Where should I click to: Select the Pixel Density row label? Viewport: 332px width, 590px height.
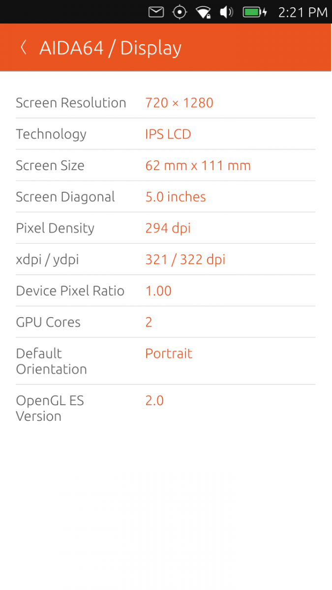click(x=55, y=228)
